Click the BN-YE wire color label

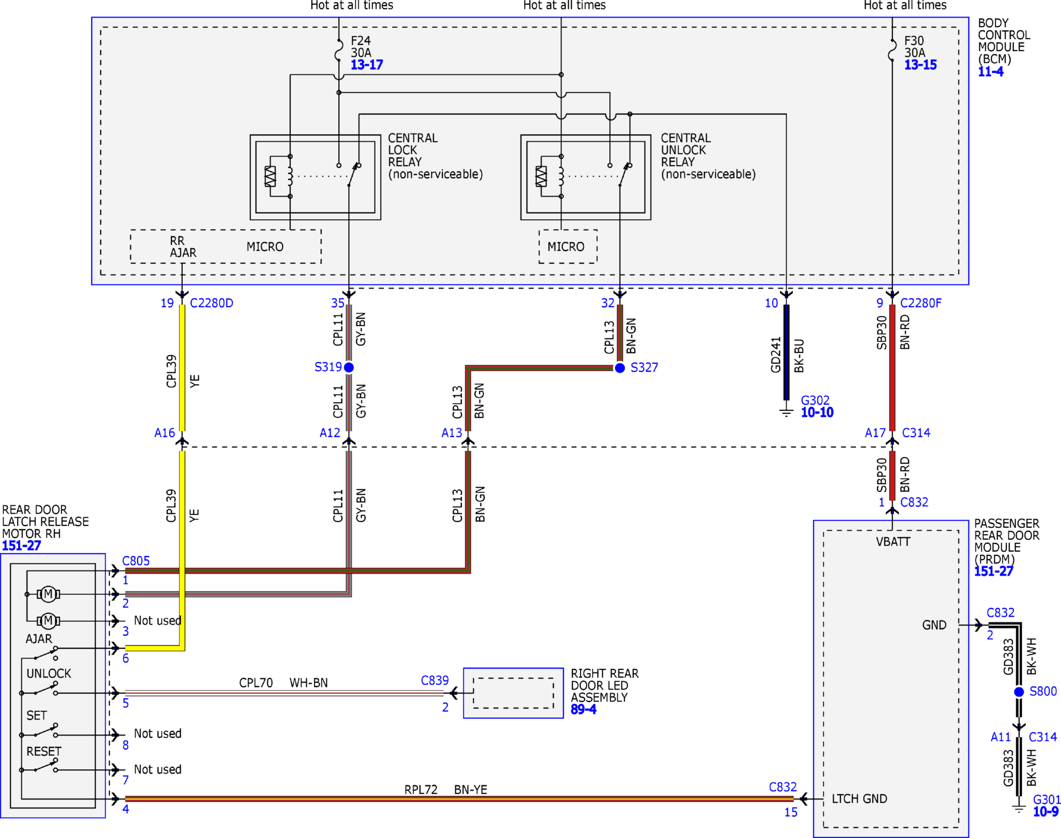pyautogui.click(x=471, y=790)
